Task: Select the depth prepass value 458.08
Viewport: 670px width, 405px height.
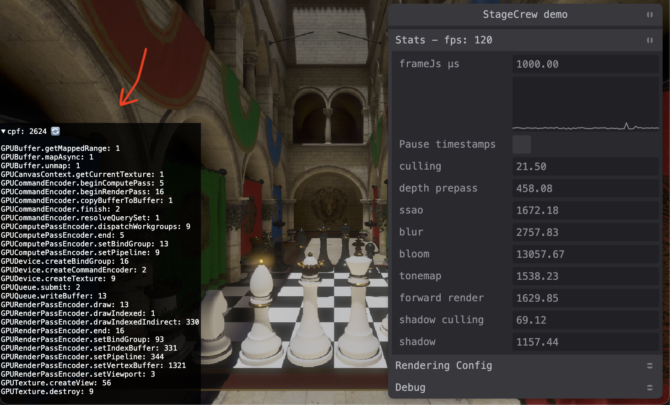Action: (586, 188)
